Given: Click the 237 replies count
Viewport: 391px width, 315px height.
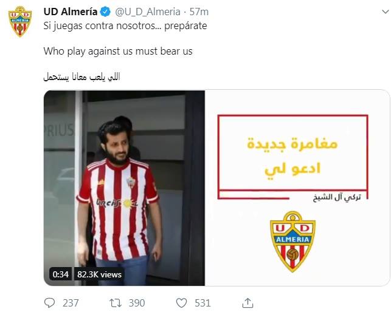Looking at the screenshot, I should (71, 303).
